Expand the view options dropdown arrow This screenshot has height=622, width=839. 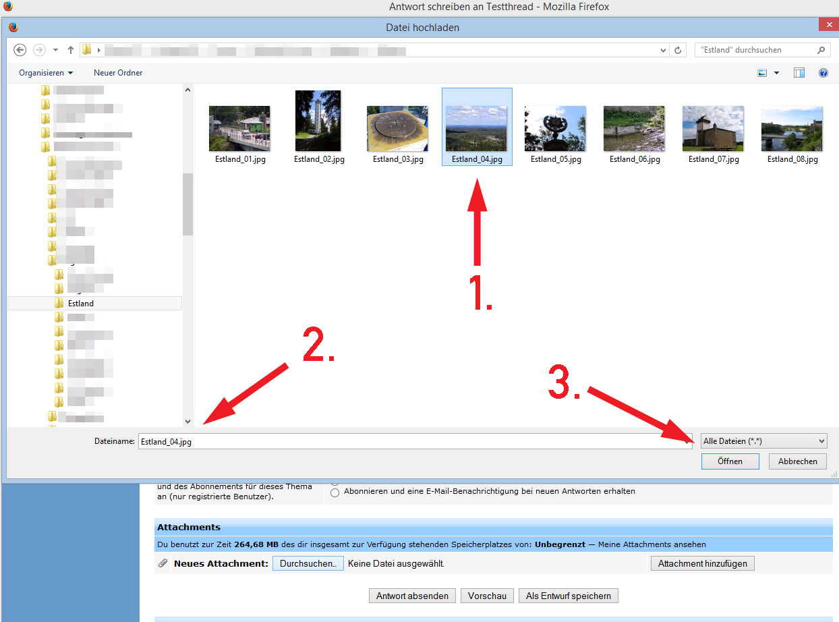(x=776, y=73)
